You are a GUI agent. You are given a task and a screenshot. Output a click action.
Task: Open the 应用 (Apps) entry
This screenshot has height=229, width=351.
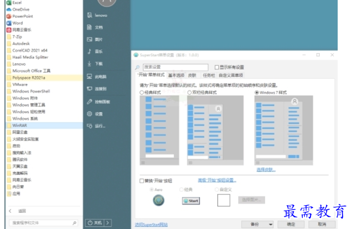(14, 193)
